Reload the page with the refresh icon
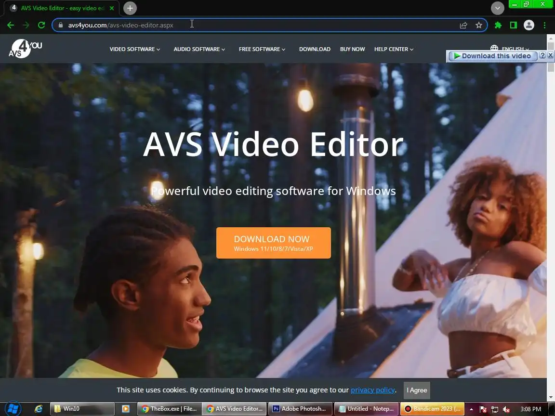The image size is (555, 416). pos(41,25)
